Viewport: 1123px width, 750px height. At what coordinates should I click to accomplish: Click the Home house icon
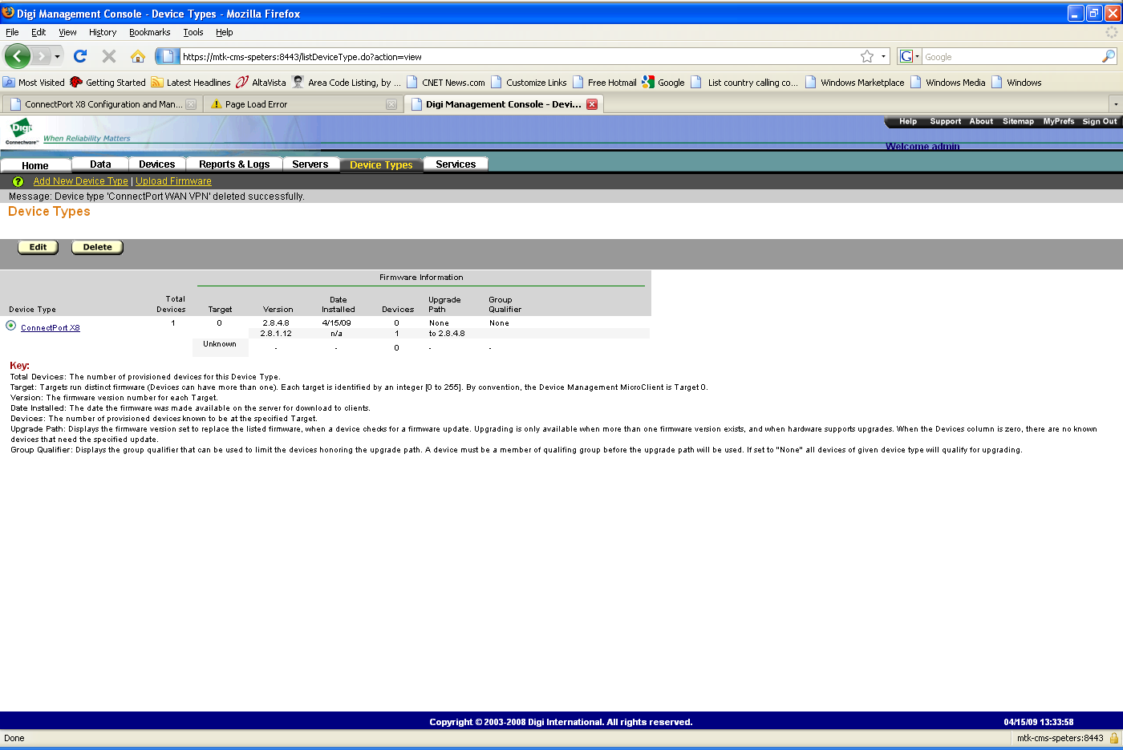[x=138, y=56]
